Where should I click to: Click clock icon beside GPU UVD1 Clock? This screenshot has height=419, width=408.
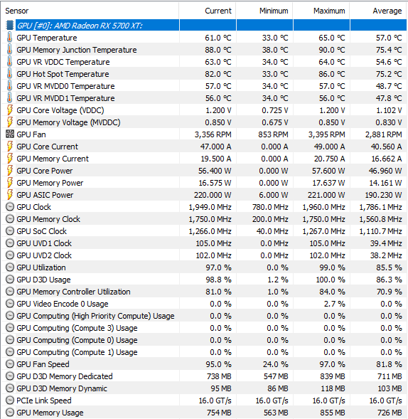tap(10, 243)
